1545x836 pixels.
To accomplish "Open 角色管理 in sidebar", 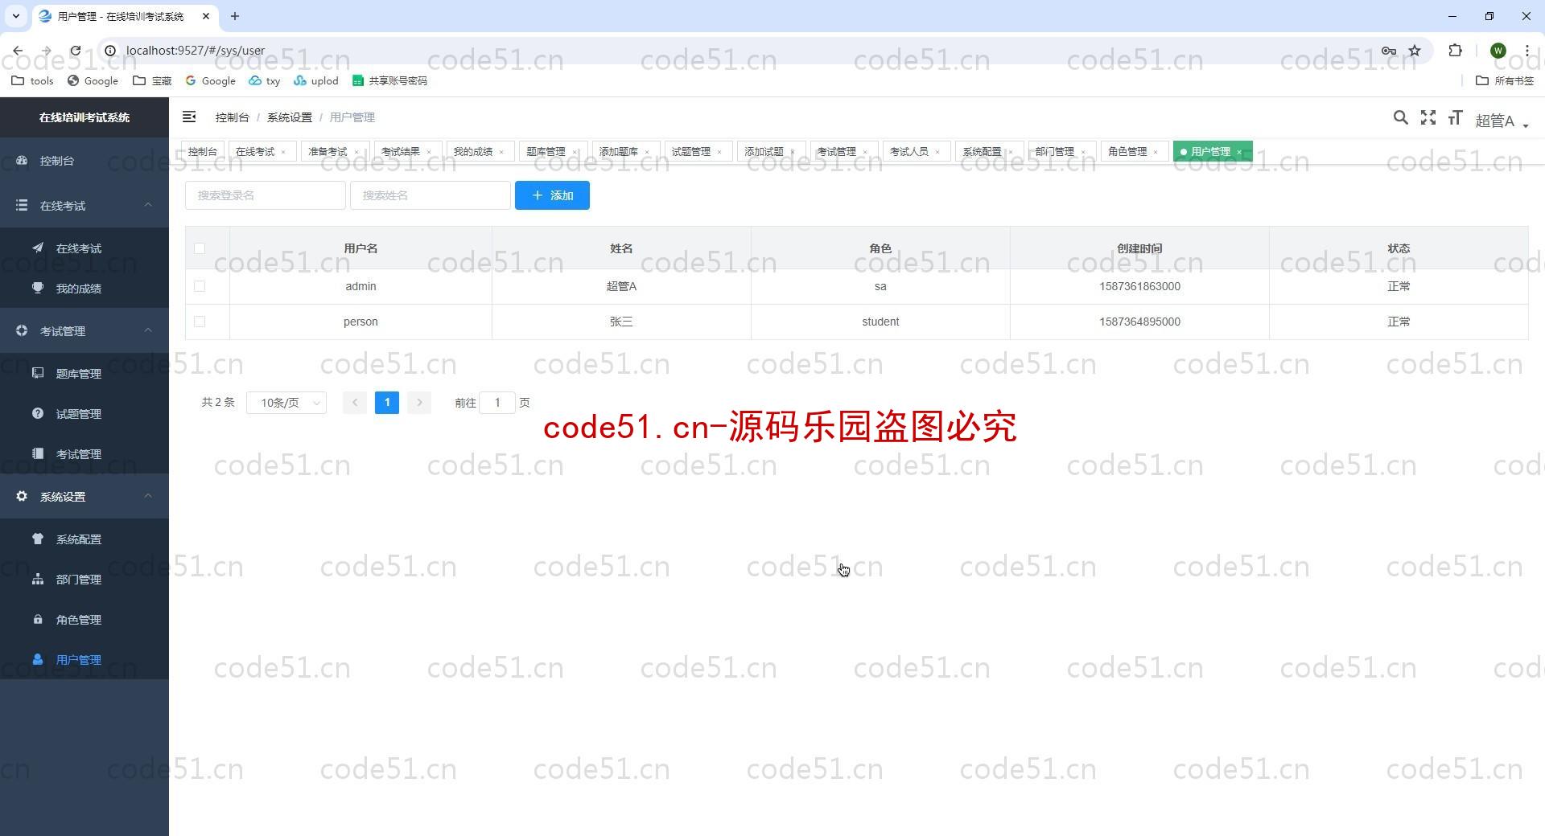I will (79, 620).
